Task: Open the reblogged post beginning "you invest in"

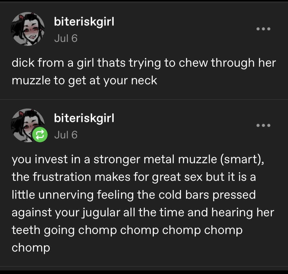Action: pos(143,203)
